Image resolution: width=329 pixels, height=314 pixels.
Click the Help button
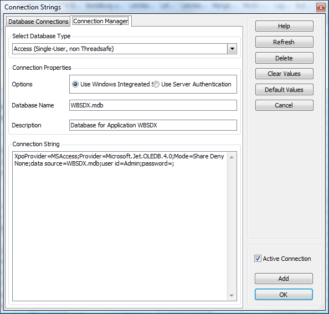tap(284, 26)
